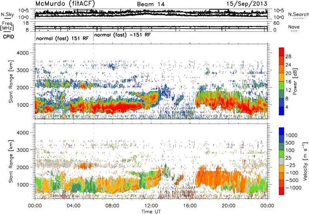Click the 'Velocity [m s-1]' colorbar title

tap(305, 161)
